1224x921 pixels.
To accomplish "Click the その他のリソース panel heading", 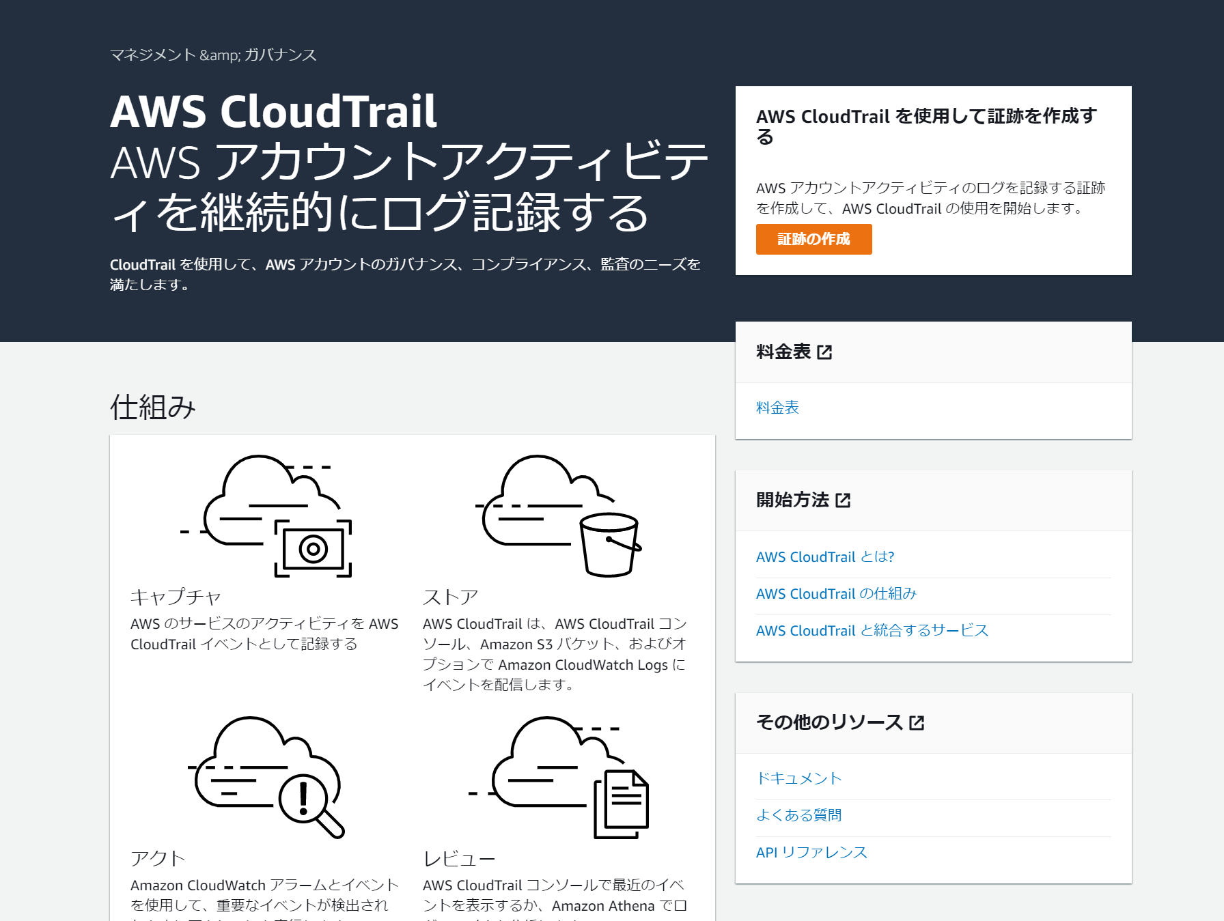I will 829,723.
